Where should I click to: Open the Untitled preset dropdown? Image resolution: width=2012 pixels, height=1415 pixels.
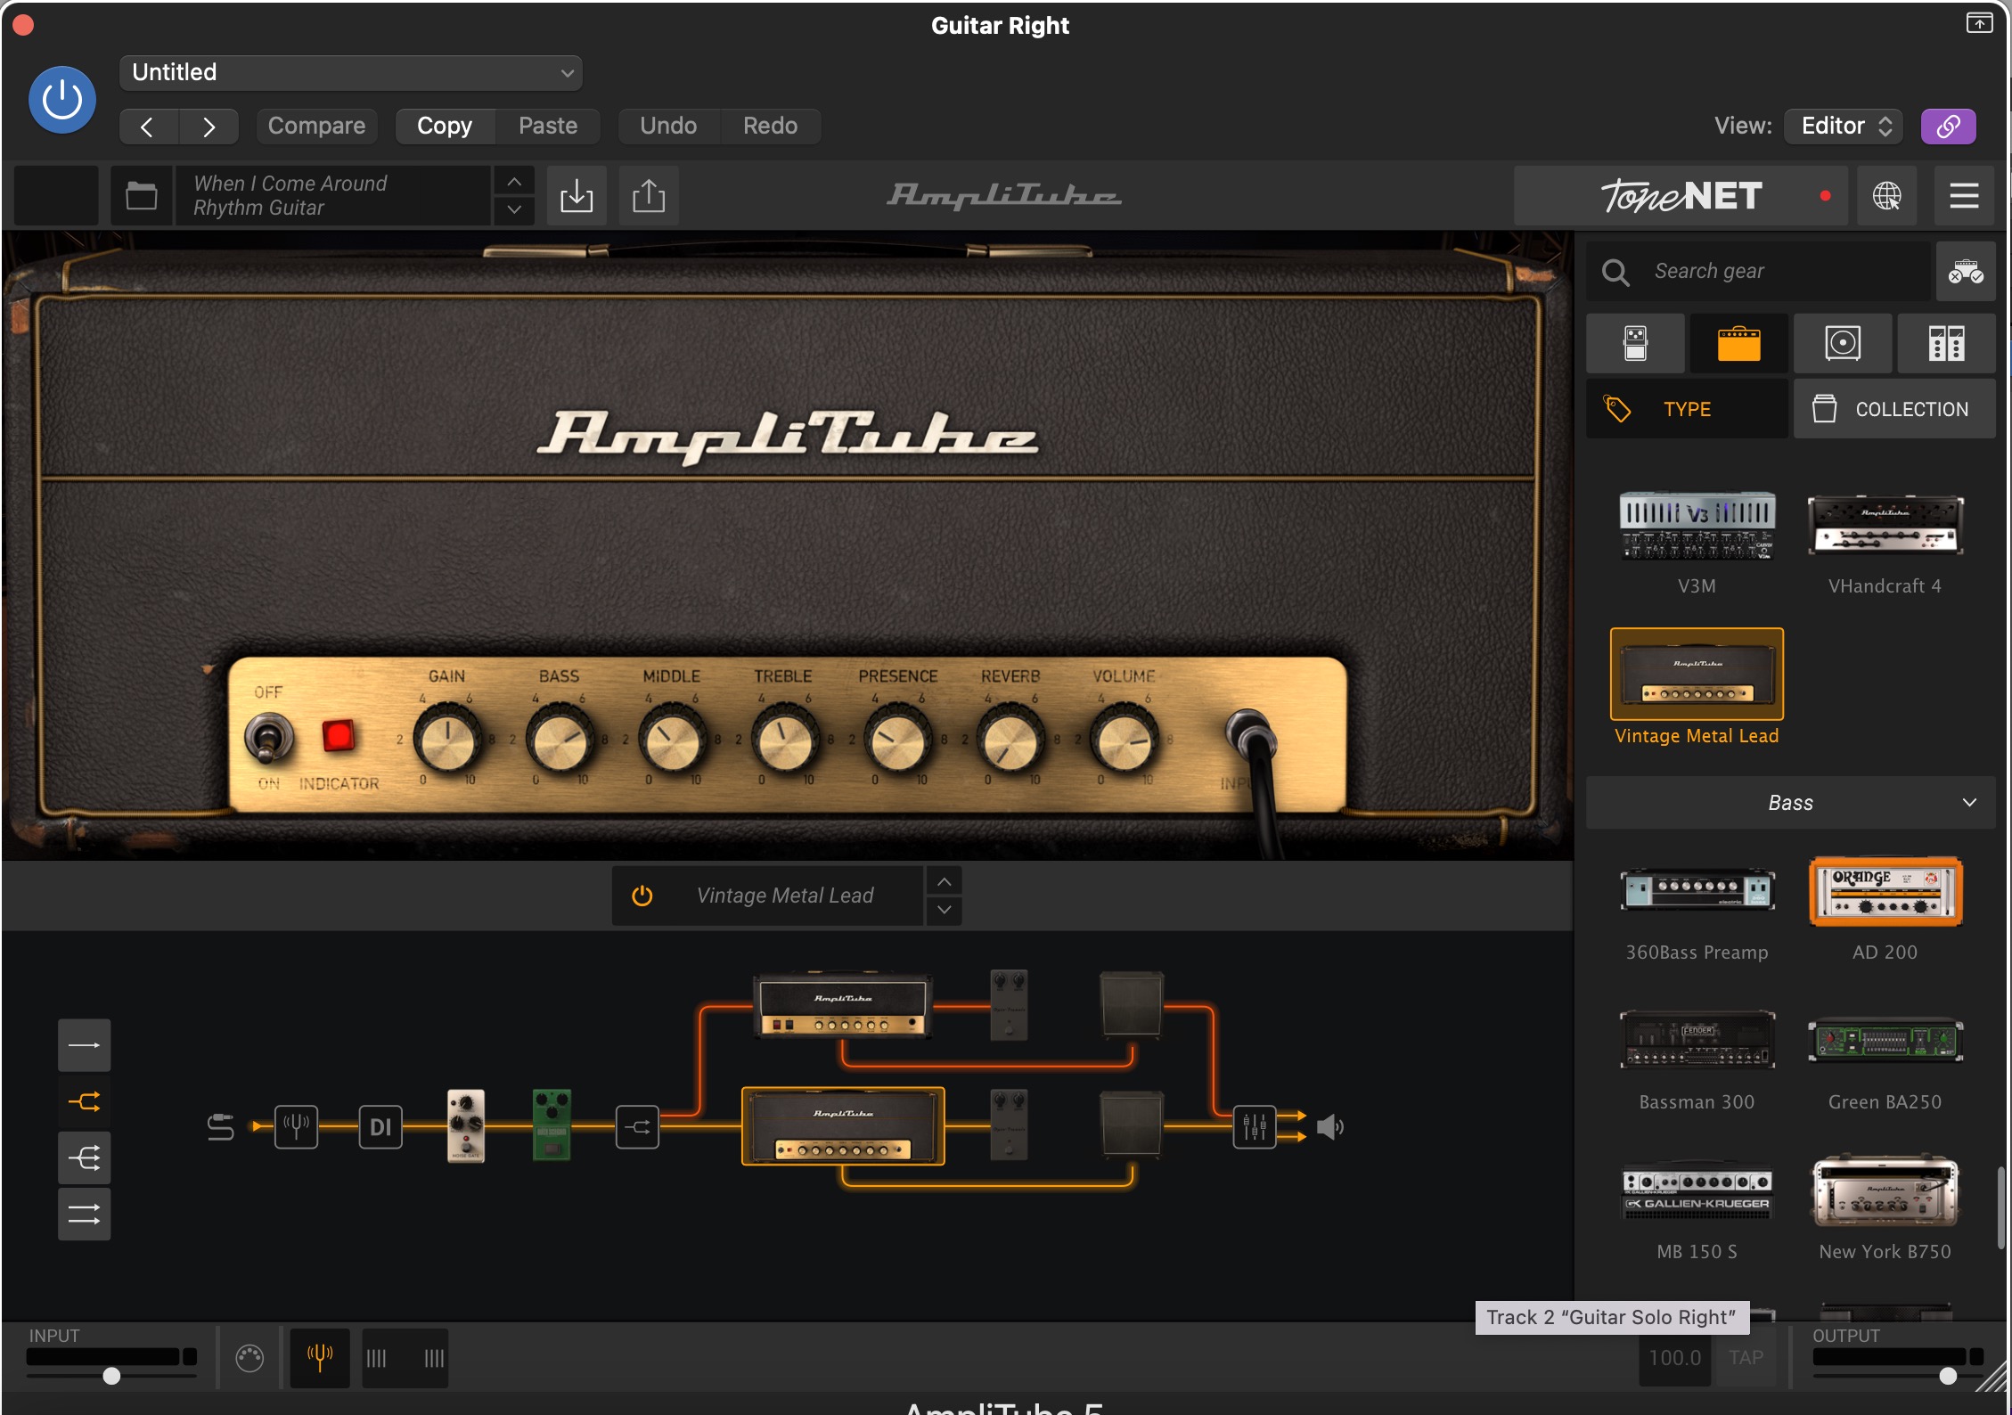[350, 72]
